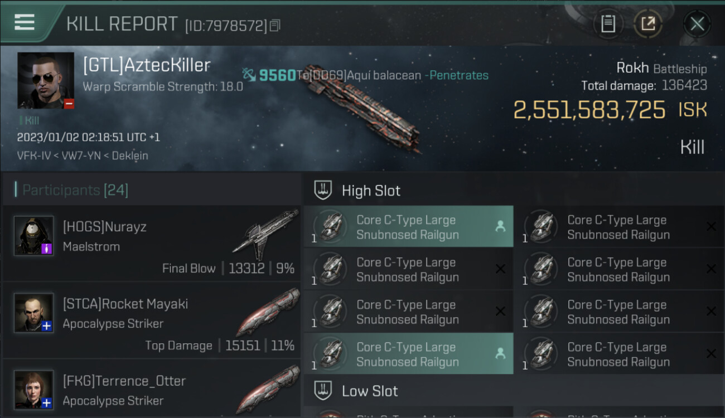This screenshot has height=418, width=725.
Task: Select the top-left highlighted Snubnosed Railgun module
Action: point(408,227)
